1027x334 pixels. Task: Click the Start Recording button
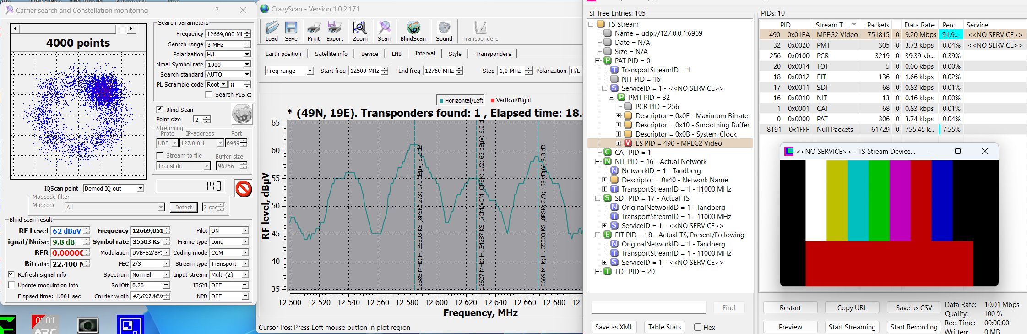[914, 327]
